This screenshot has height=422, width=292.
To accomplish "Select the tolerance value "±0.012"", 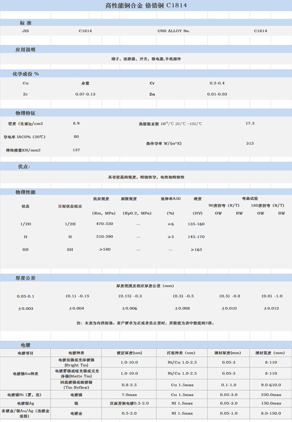I will pos(272,309).
